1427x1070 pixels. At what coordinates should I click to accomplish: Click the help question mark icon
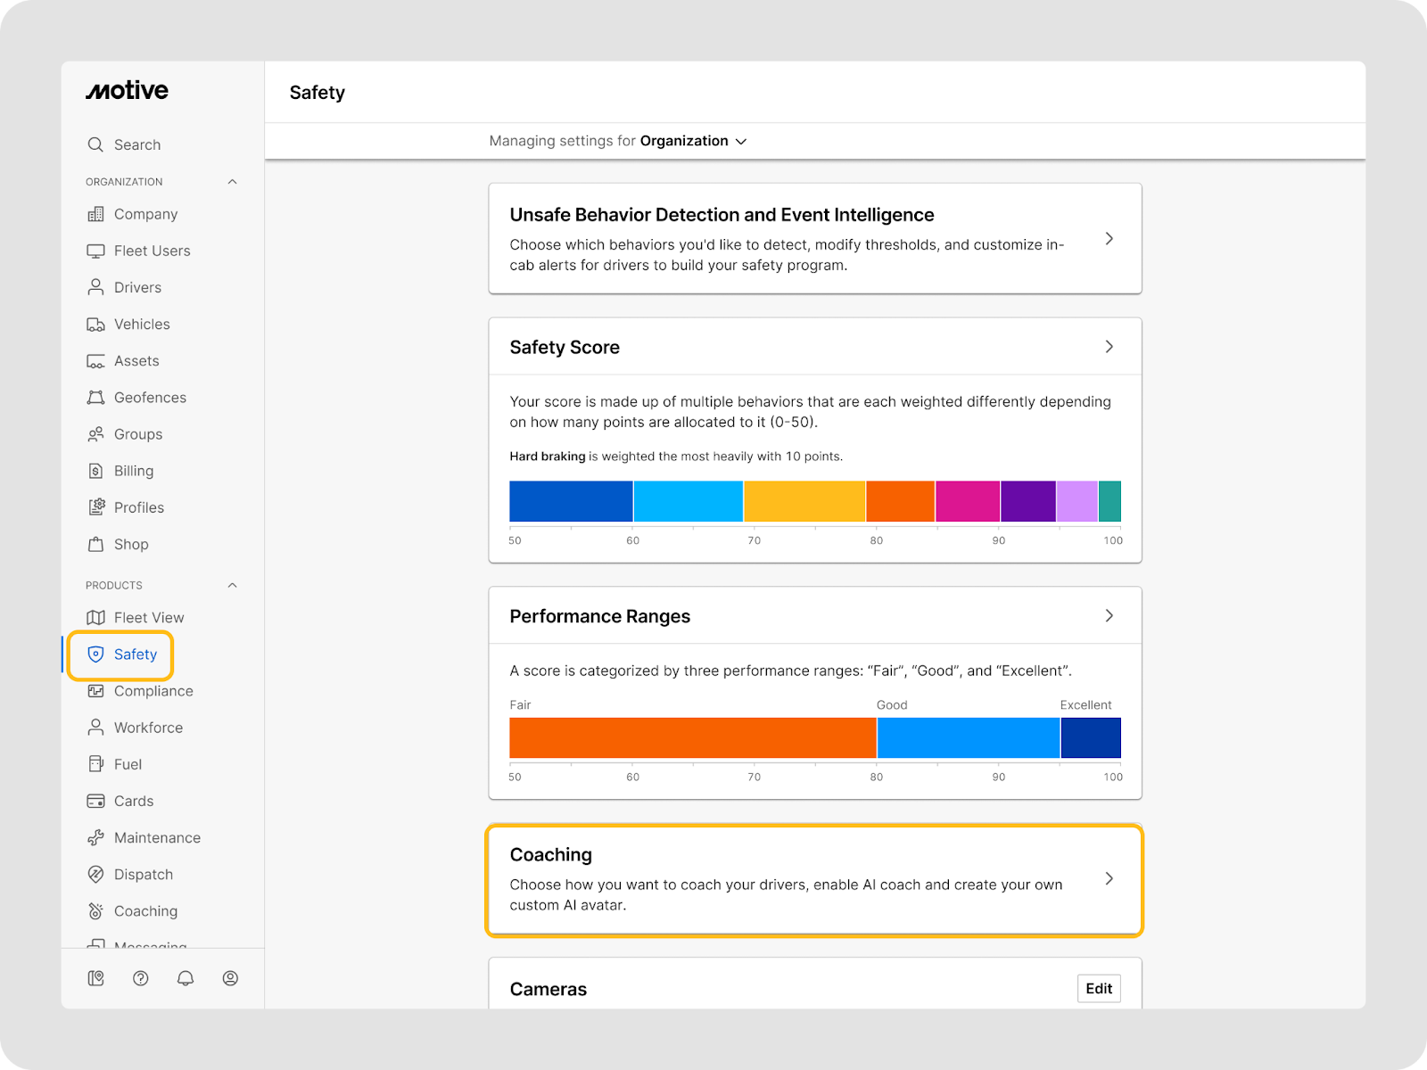[x=140, y=978]
